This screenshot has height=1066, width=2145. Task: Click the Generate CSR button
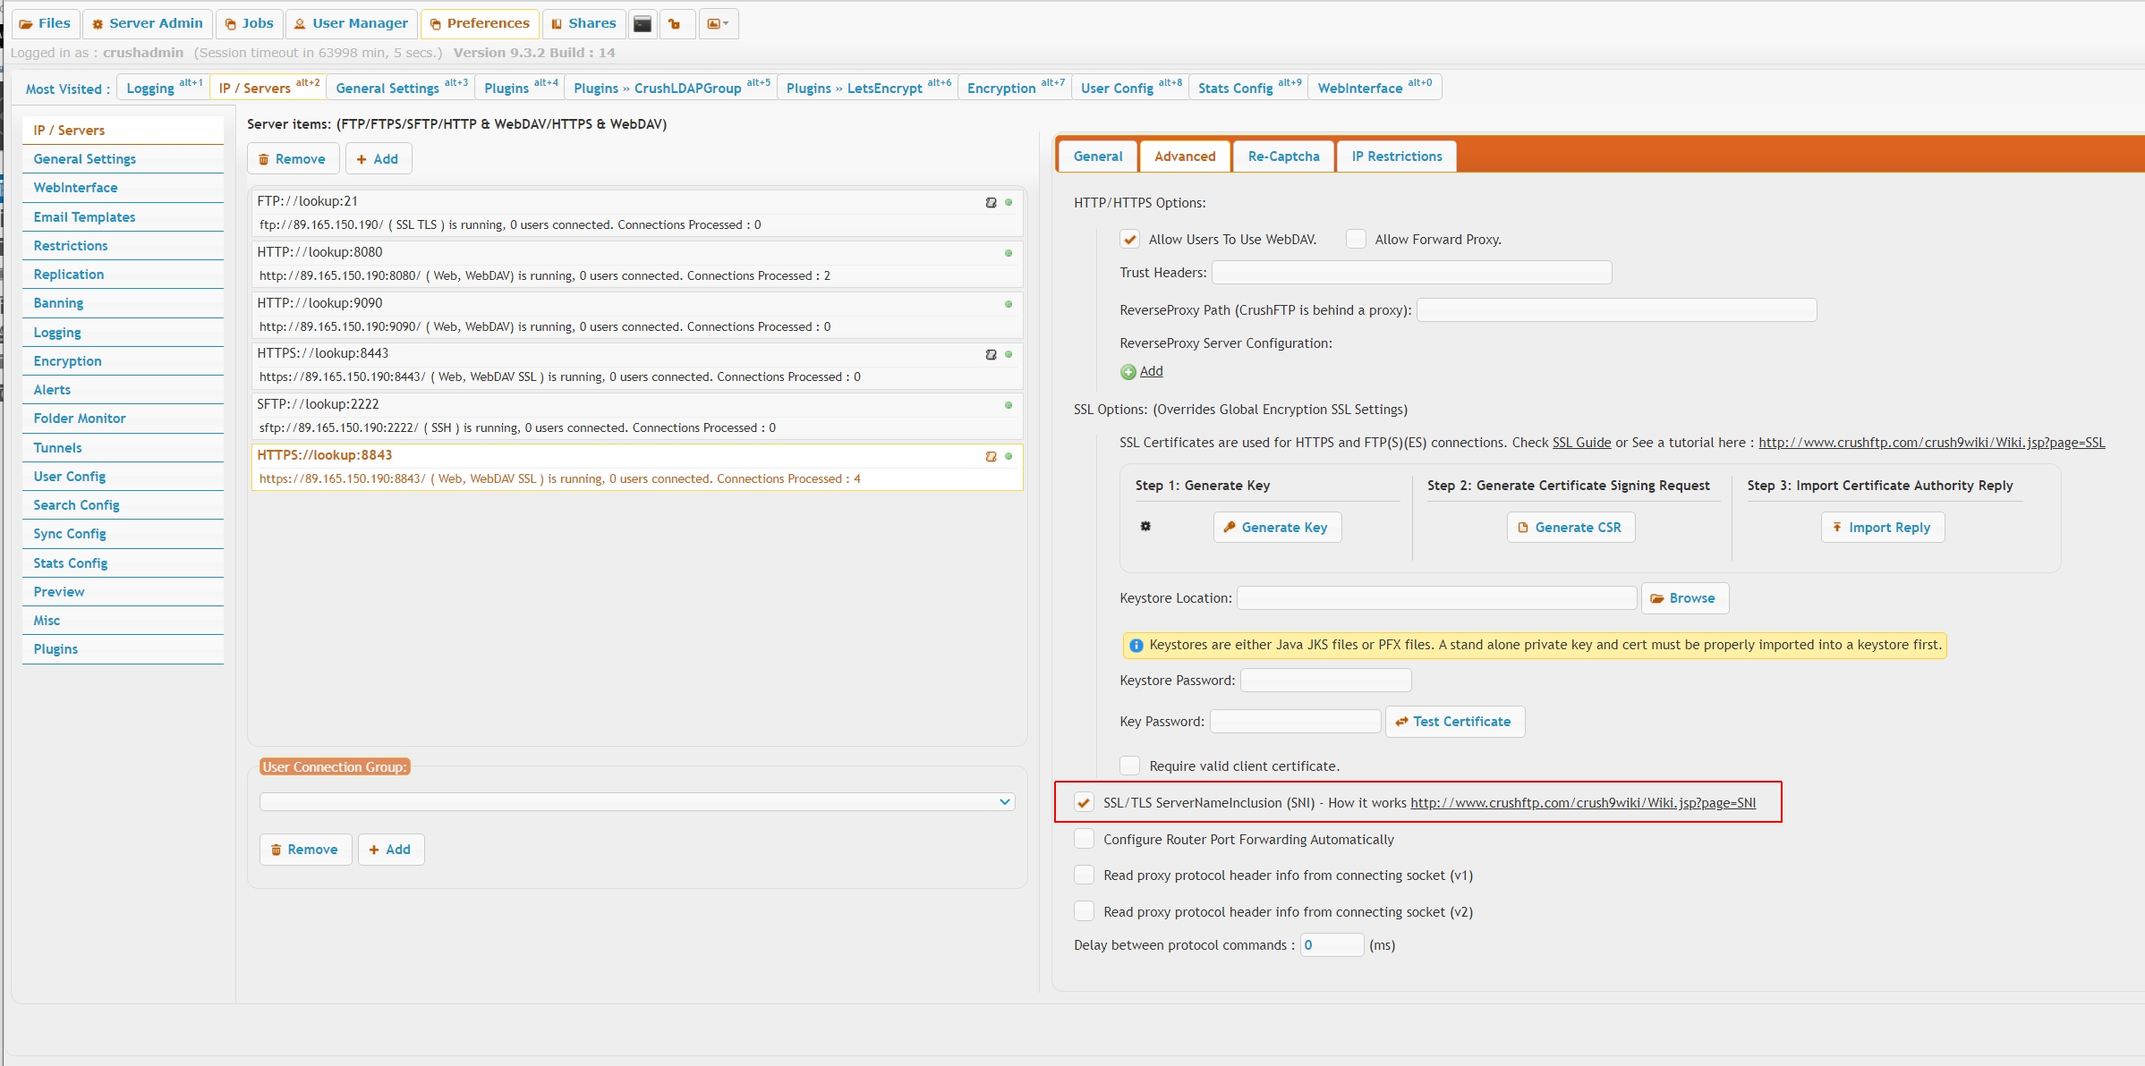click(1570, 528)
